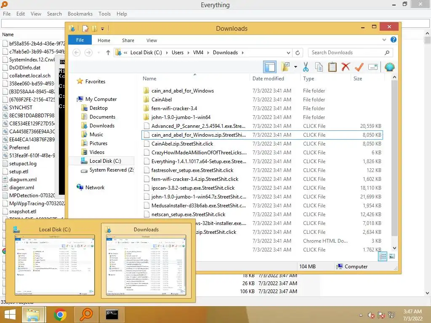
Task: Expand breadcrumb arrow after Local Disk (C:)
Action: (167, 53)
